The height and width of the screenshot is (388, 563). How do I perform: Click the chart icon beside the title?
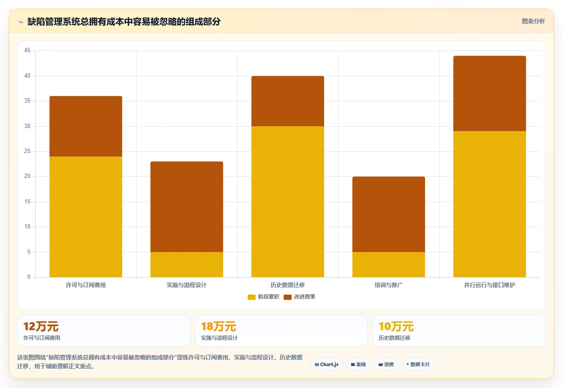21,22
